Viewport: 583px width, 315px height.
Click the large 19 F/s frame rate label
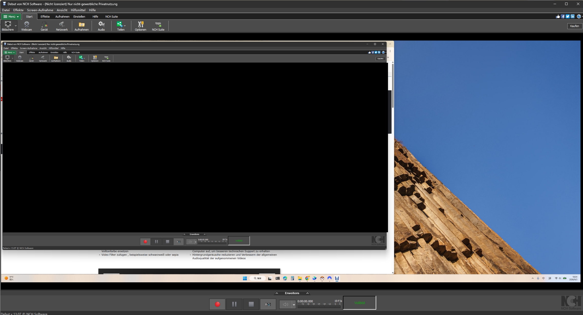click(x=338, y=301)
